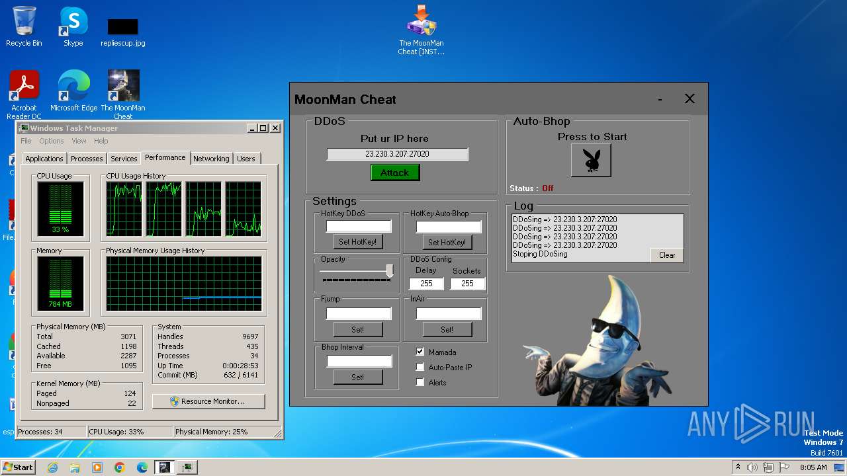Click the Physical Memory Usage History graph
The width and height of the screenshot is (847, 476).
click(184, 284)
